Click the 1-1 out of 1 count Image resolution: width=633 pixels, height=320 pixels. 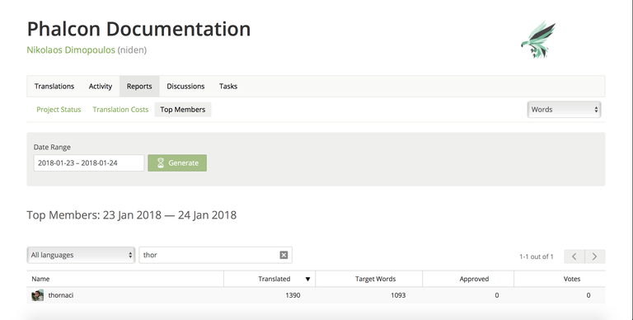[536, 256]
